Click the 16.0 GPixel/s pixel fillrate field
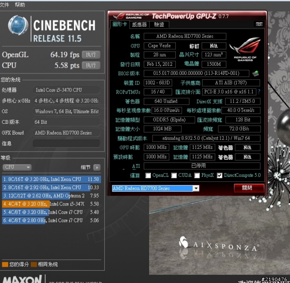Viewport: 290px width, 283px height. (x=167, y=110)
